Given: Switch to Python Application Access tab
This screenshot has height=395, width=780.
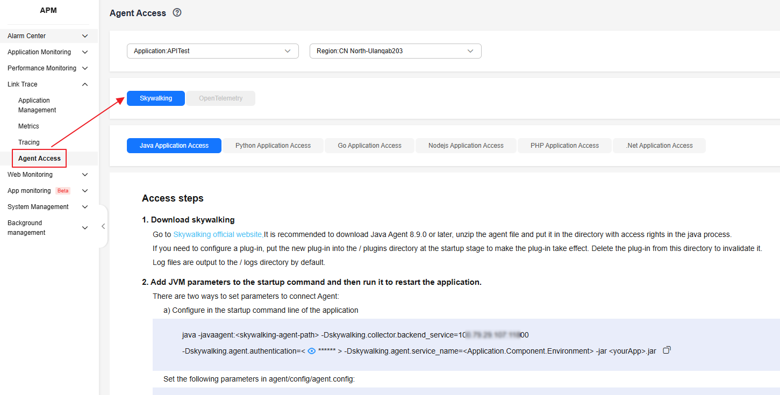Looking at the screenshot, I should point(273,146).
